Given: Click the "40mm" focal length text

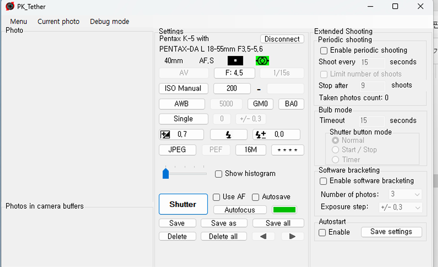Looking at the screenshot, I should tap(174, 61).
